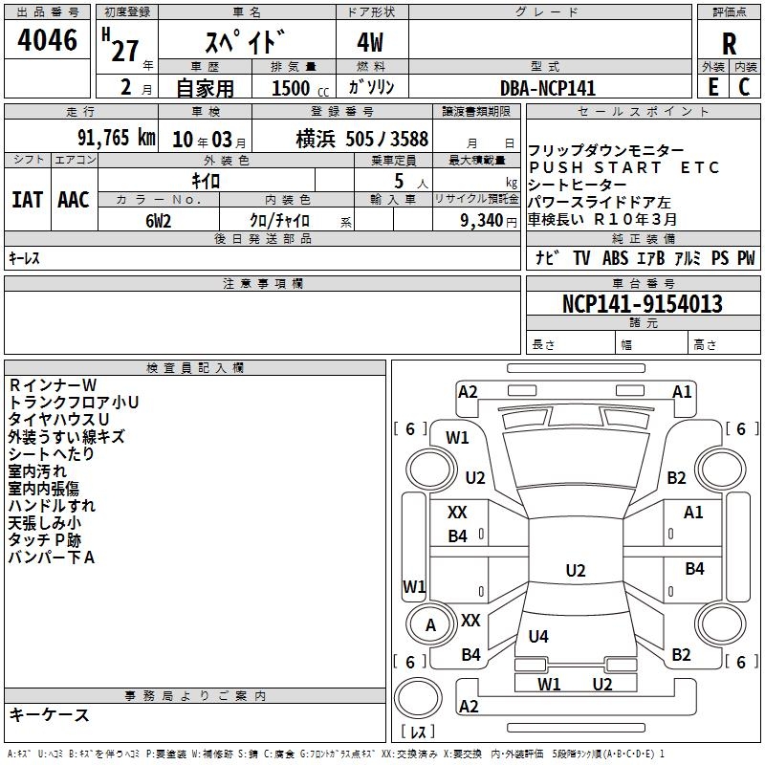Click the fuel type ガソリン
This screenshot has height=765, width=765.
click(x=371, y=87)
